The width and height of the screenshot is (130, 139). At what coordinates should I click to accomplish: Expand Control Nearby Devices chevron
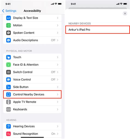click(58, 94)
